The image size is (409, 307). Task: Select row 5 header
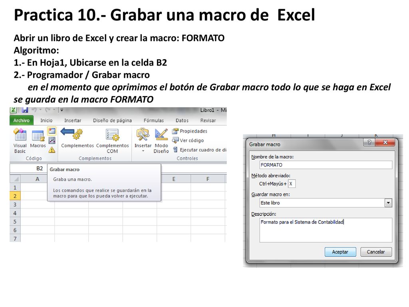(15, 221)
